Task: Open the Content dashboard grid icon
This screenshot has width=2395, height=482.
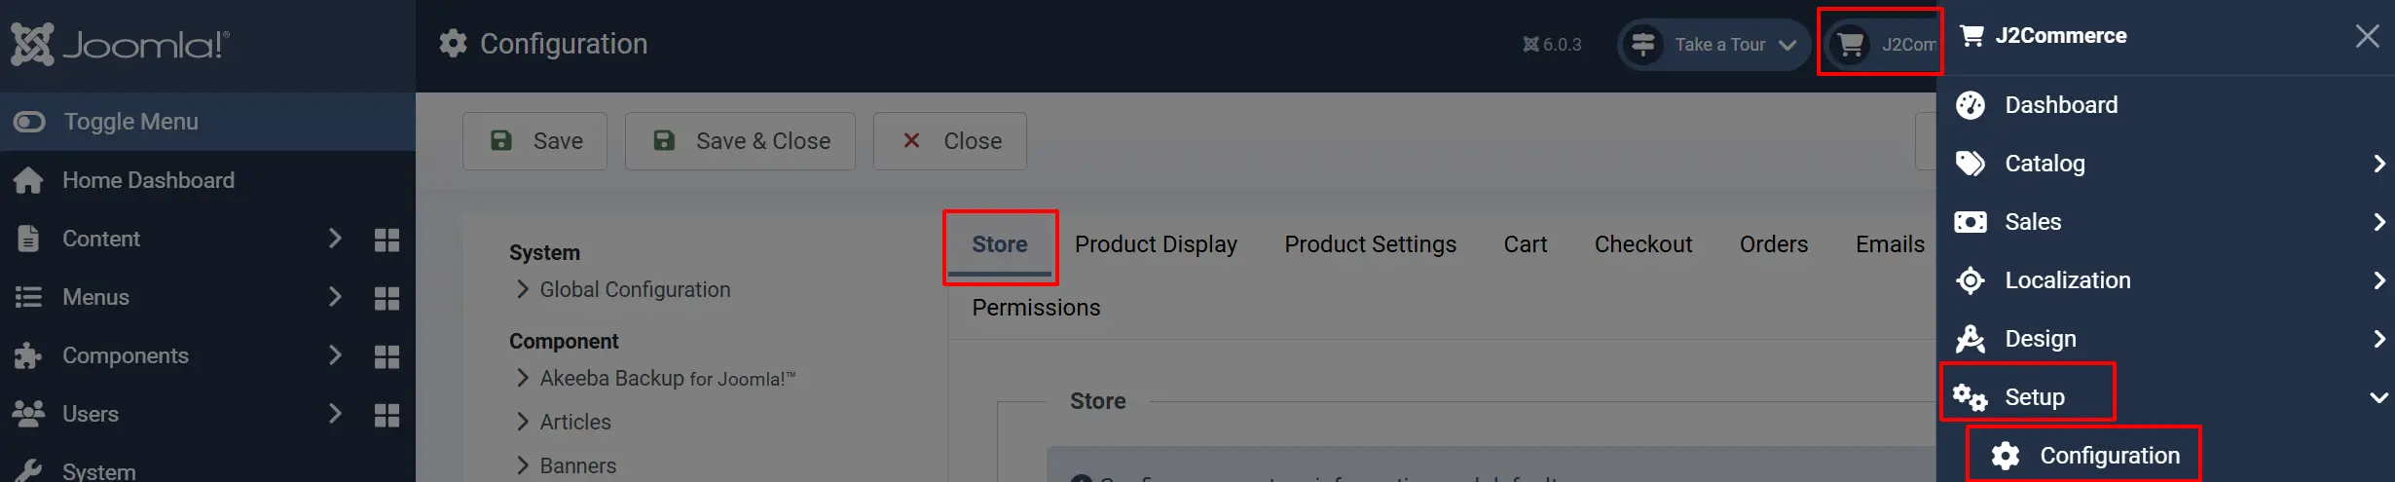Action: point(387,240)
